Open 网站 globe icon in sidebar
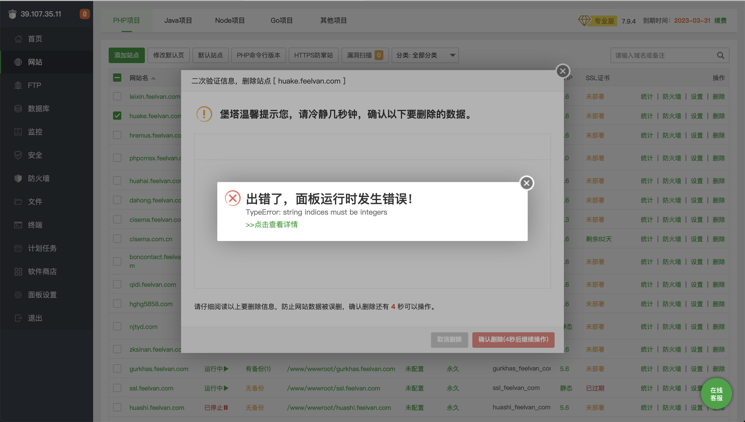The width and height of the screenshot is (745, 422). [18, 62]
